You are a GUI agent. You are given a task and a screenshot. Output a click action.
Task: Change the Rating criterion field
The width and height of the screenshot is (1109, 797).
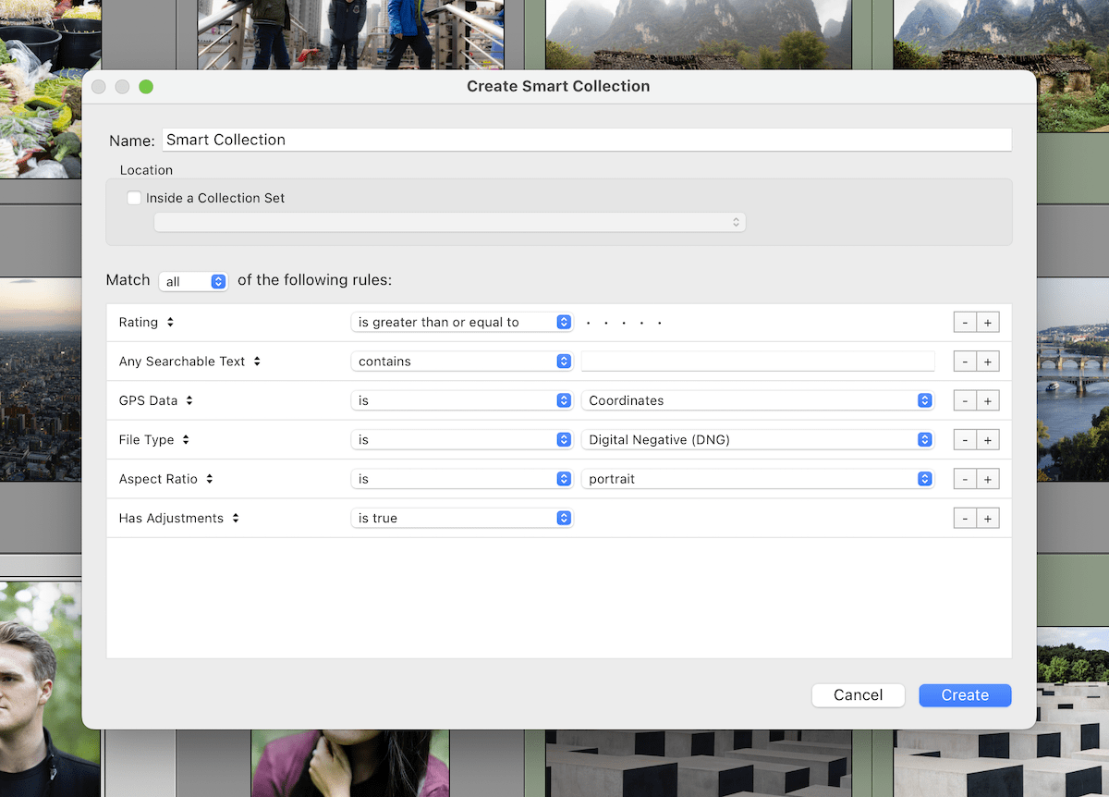point(146,322)
